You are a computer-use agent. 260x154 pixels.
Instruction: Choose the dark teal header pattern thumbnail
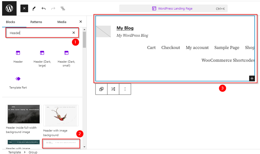point(24,142)
